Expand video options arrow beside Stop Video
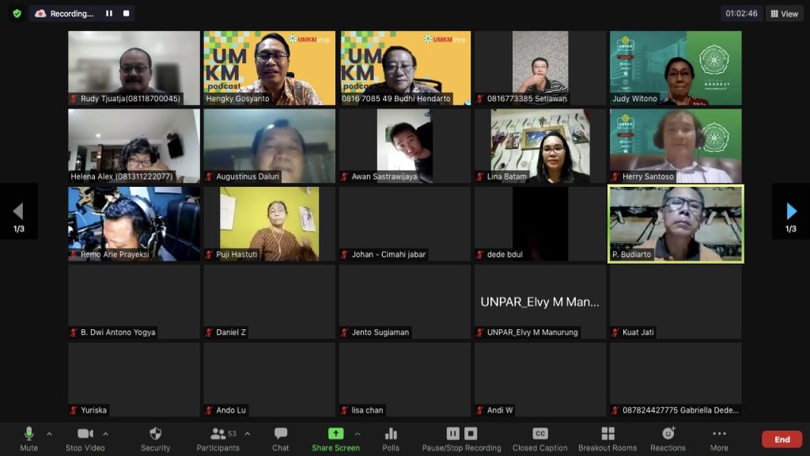Image resolution: width=810 pixels, height=456 pixels. [106, 434]
